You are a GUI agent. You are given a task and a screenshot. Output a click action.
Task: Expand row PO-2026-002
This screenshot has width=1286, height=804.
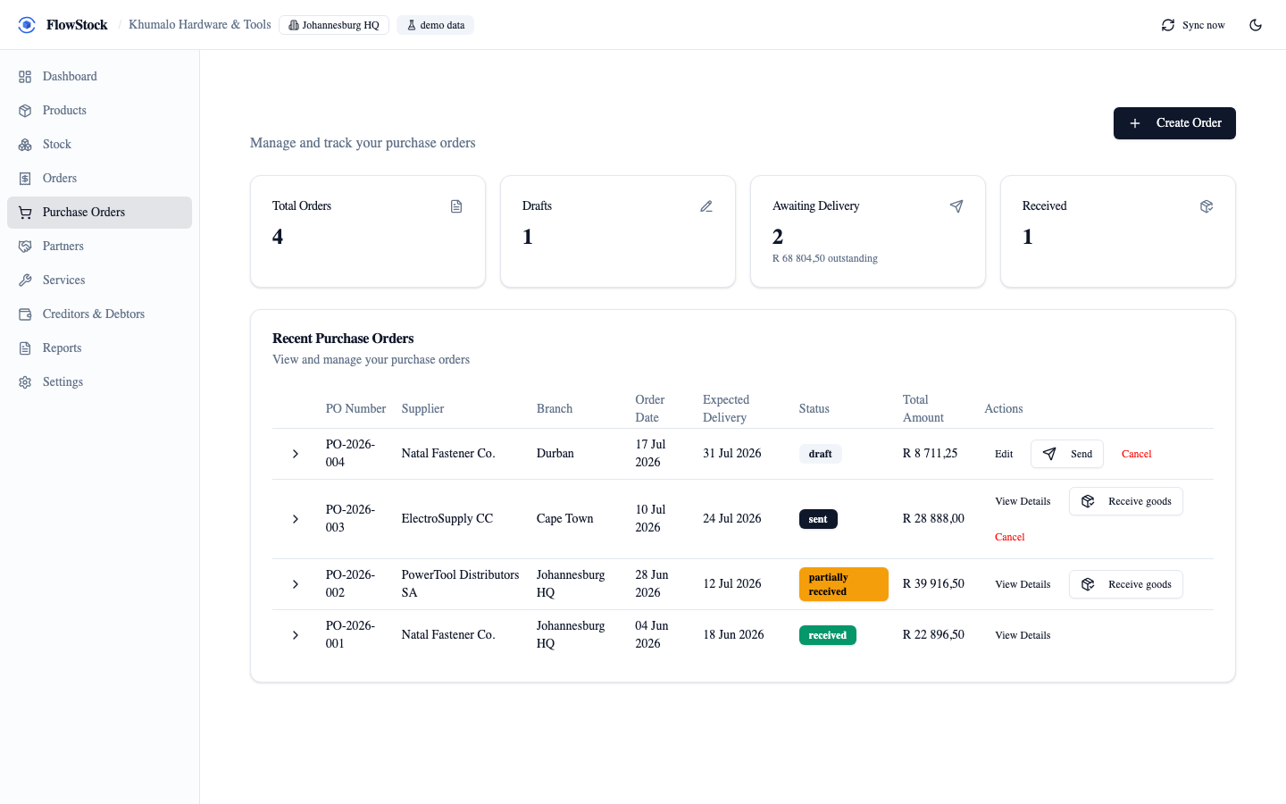tap(296, 584)
